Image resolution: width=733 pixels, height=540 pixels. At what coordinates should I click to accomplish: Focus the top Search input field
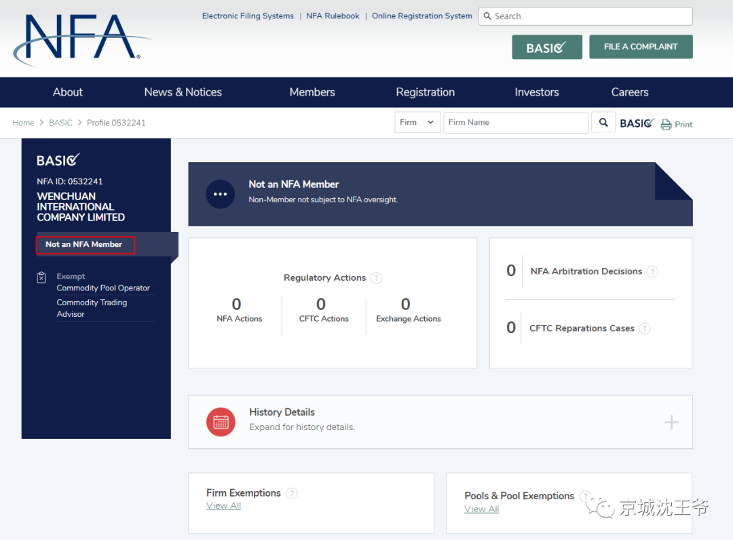[x=585, y=16]
